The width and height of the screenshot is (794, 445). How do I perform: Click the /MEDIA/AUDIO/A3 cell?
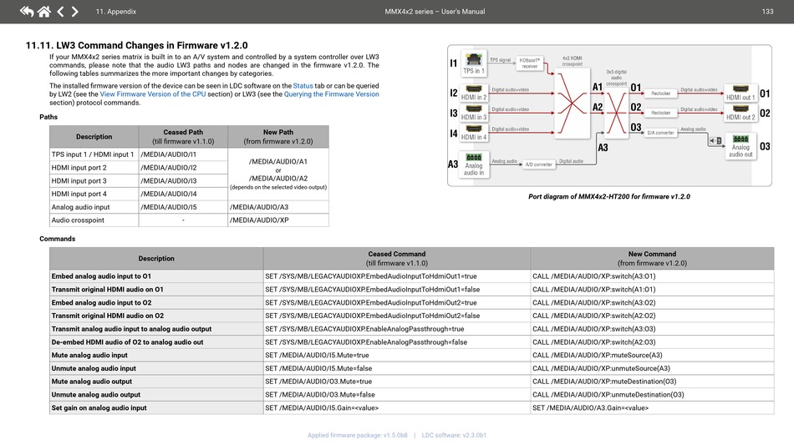[278, 207]
